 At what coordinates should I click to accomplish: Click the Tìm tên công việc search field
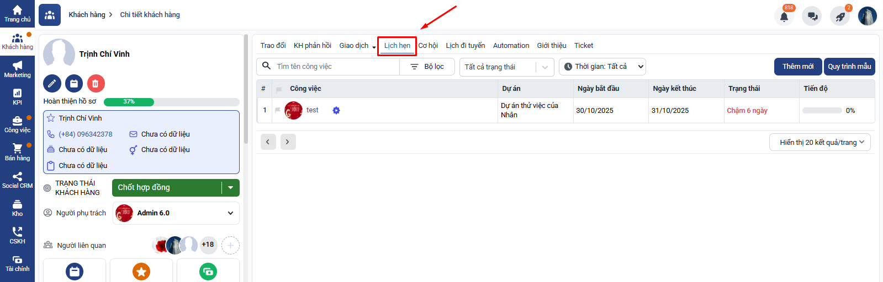coord(335,67)
